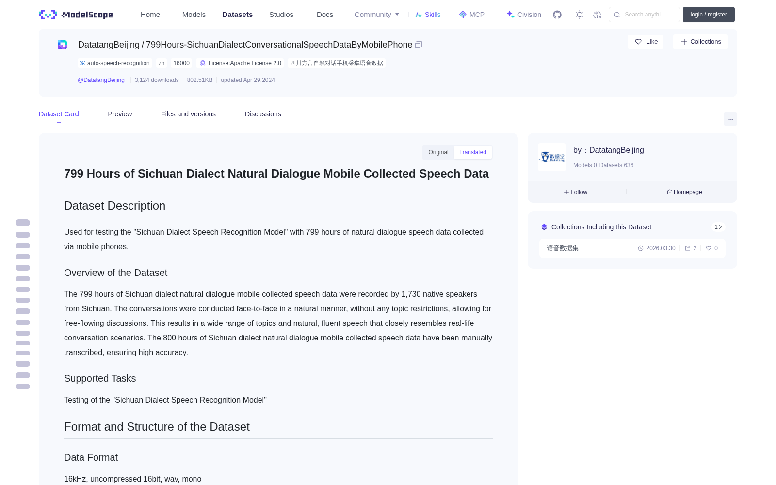Click the License:Apache License 2.0 tag

[x=241, y=63]
